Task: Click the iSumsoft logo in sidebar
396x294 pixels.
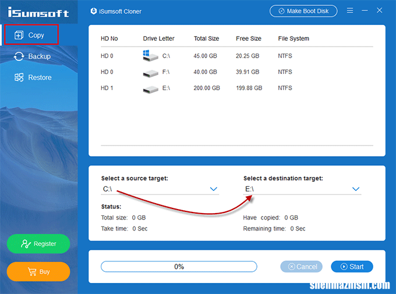Action: (x=38, y=12)
